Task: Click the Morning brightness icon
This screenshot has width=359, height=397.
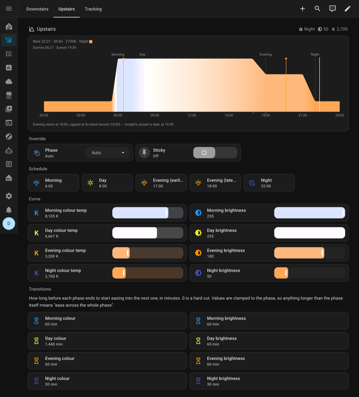Action: click(198, 213)
